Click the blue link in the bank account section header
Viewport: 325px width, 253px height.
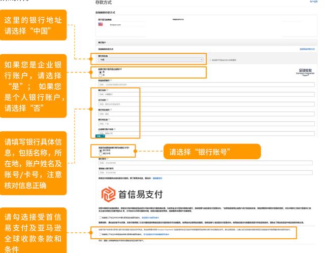click(307, 49)
